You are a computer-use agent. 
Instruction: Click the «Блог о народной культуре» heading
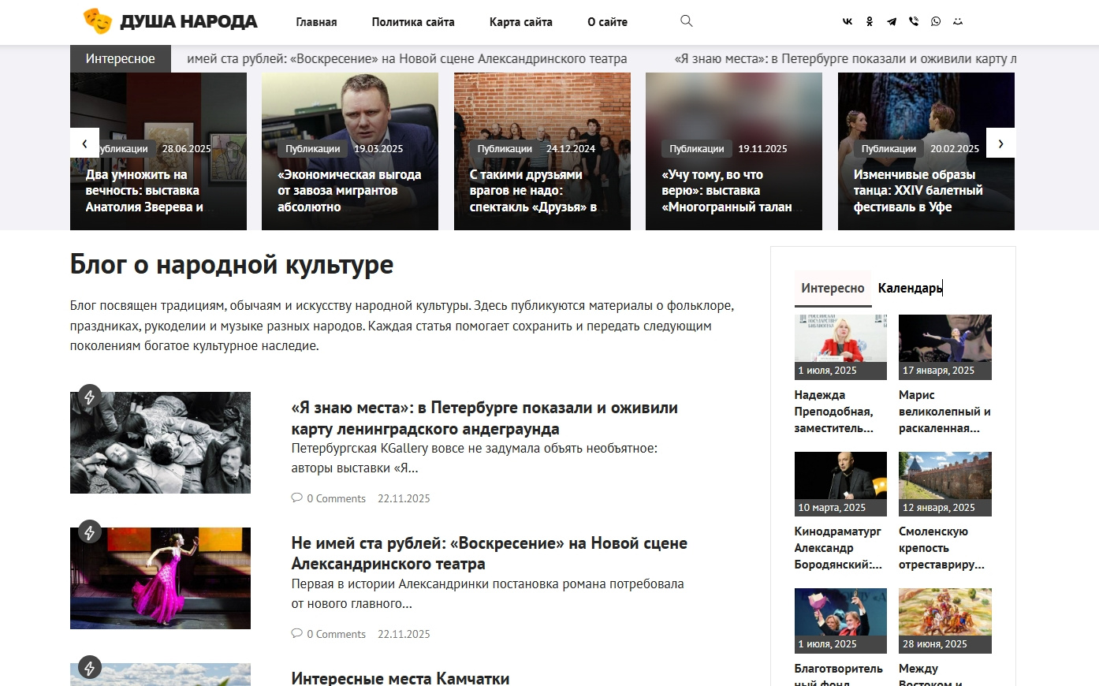tap(232, 265)
